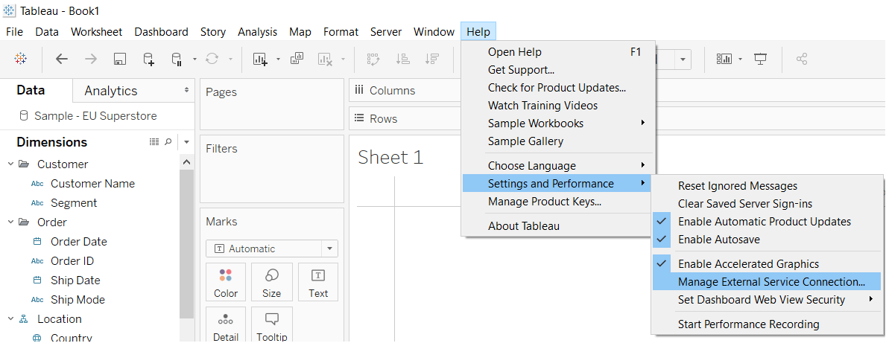Click the Detail marks card
This screenshot has height=343, width=886.
[226, 325]
